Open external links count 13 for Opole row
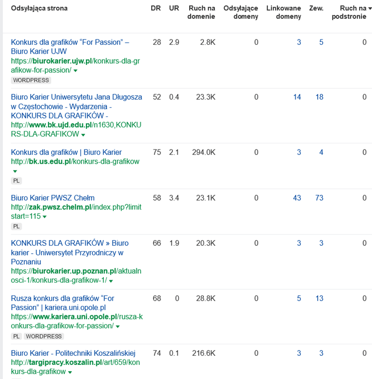This screenshot has height=379, width=372. click(x=319, y=298)
